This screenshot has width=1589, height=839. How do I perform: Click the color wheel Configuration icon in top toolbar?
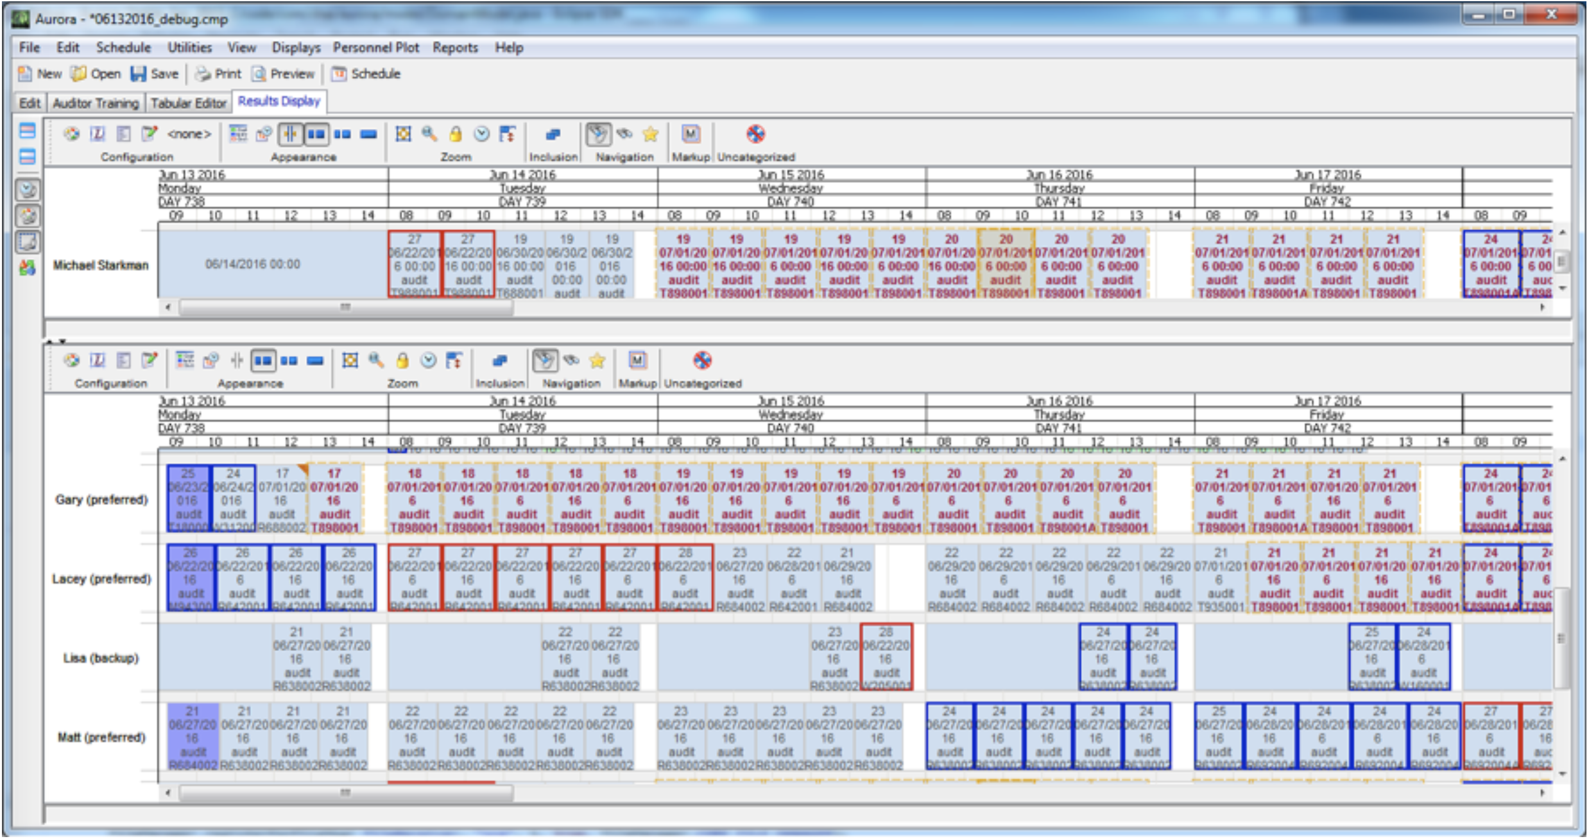click(x=71, y=134)
